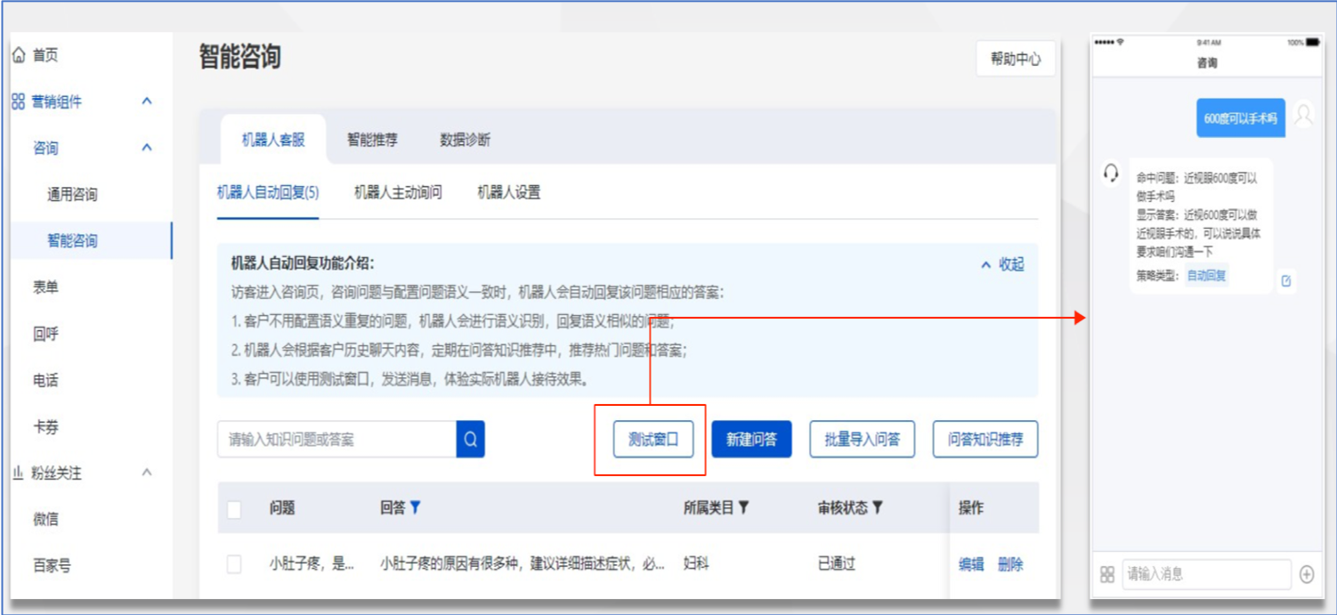This screenshot has width=1337, height=615.
Task: Check the box for 小肚子疼 row
Action: point(234,564)
